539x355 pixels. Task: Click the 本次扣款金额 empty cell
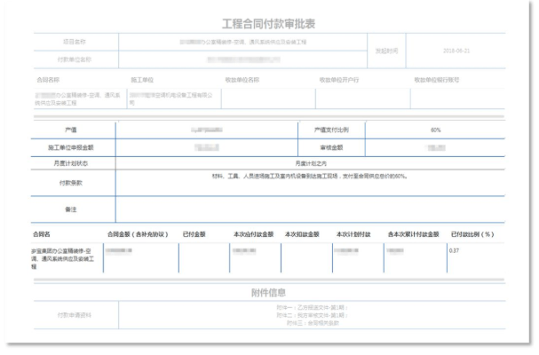(x=306, y=257)
